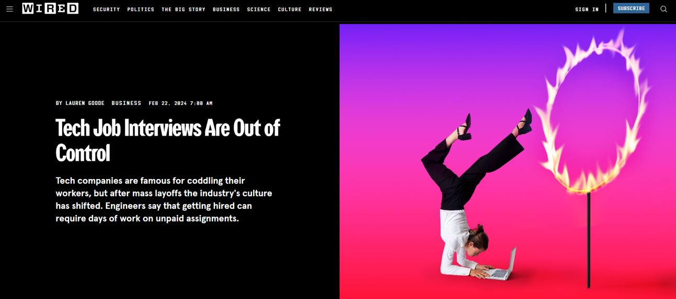The image size is (676, 299).
Task: Navigate to the Business section in header
Action: tap(226, 9)
